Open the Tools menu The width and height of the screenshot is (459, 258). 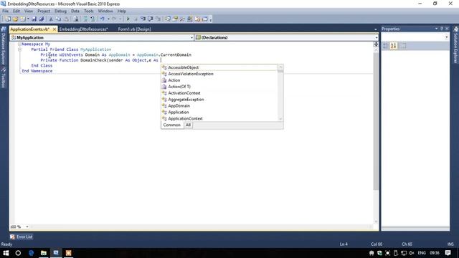tap(89, 11)
